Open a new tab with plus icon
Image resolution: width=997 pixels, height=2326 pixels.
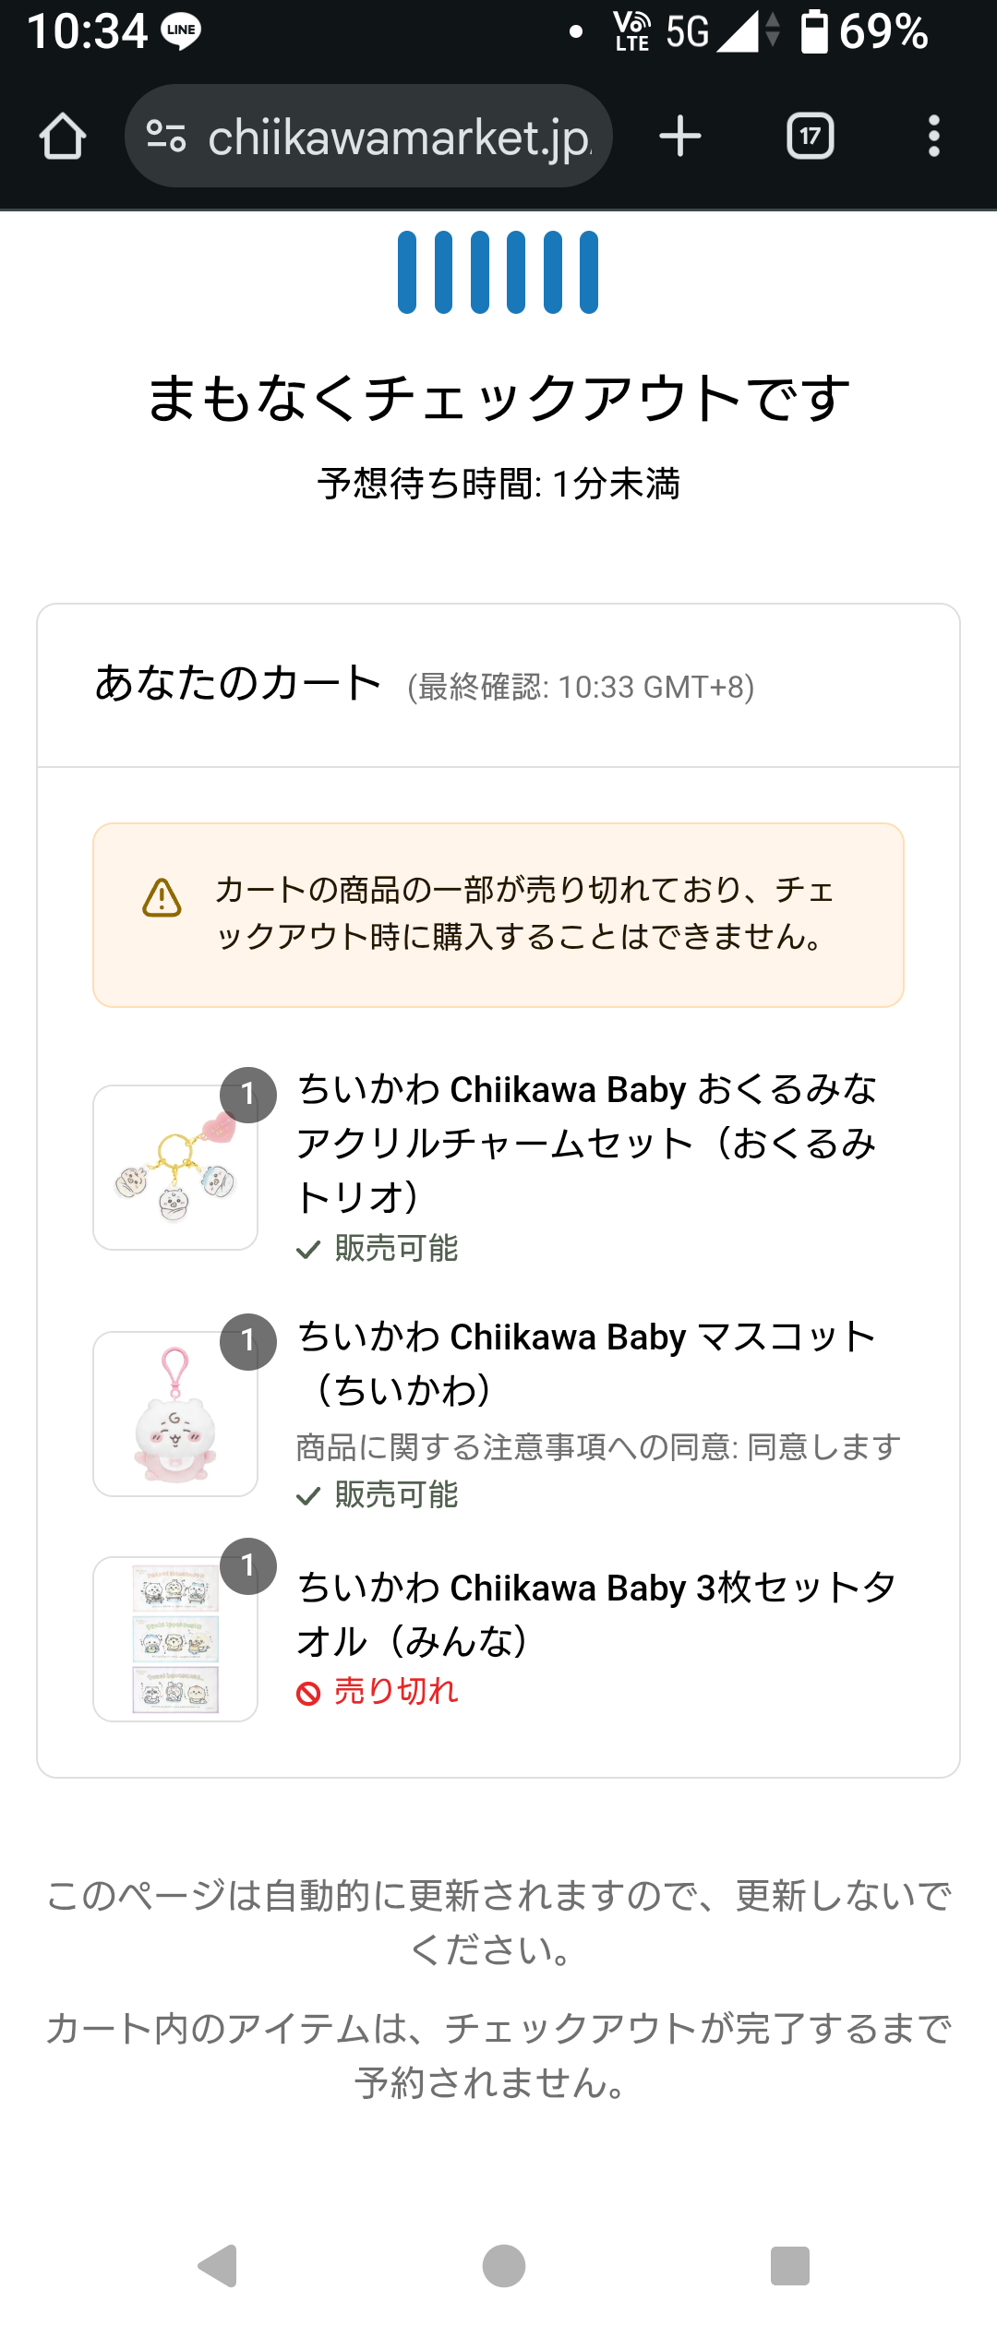[680, 137]
